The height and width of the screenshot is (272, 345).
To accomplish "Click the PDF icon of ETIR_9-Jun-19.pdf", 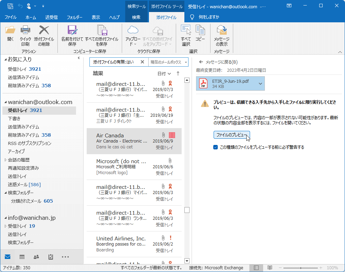I will pyautogui.click(x=203, y=83).
